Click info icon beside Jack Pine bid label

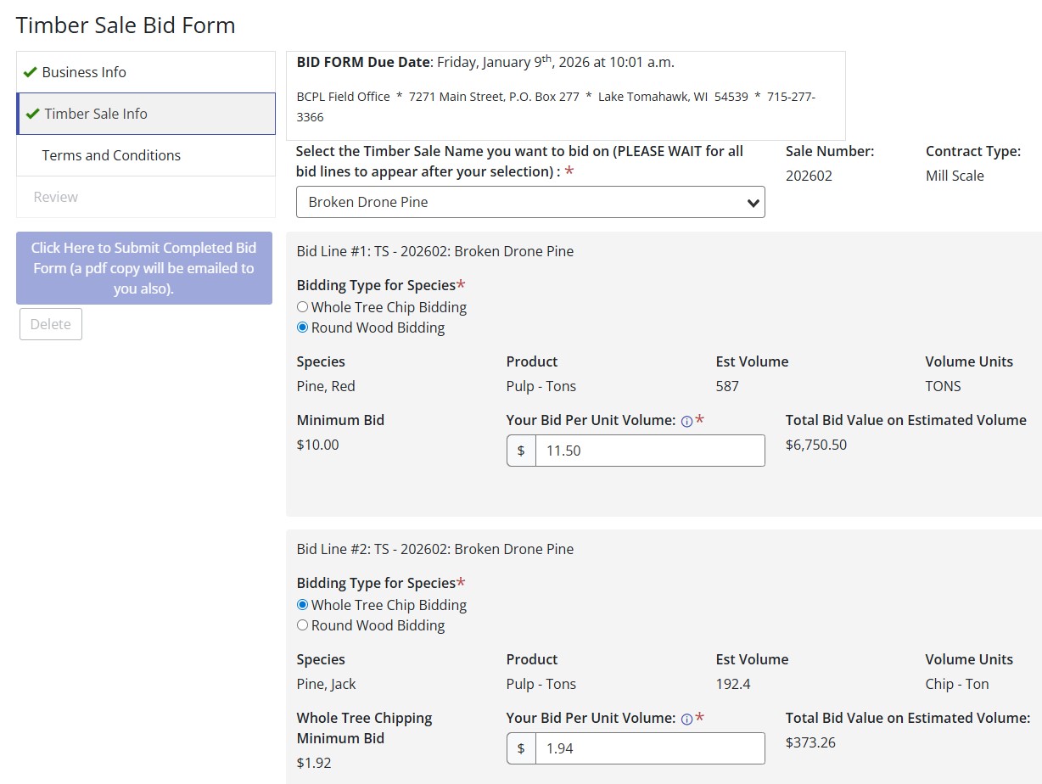tap(686, 719)
